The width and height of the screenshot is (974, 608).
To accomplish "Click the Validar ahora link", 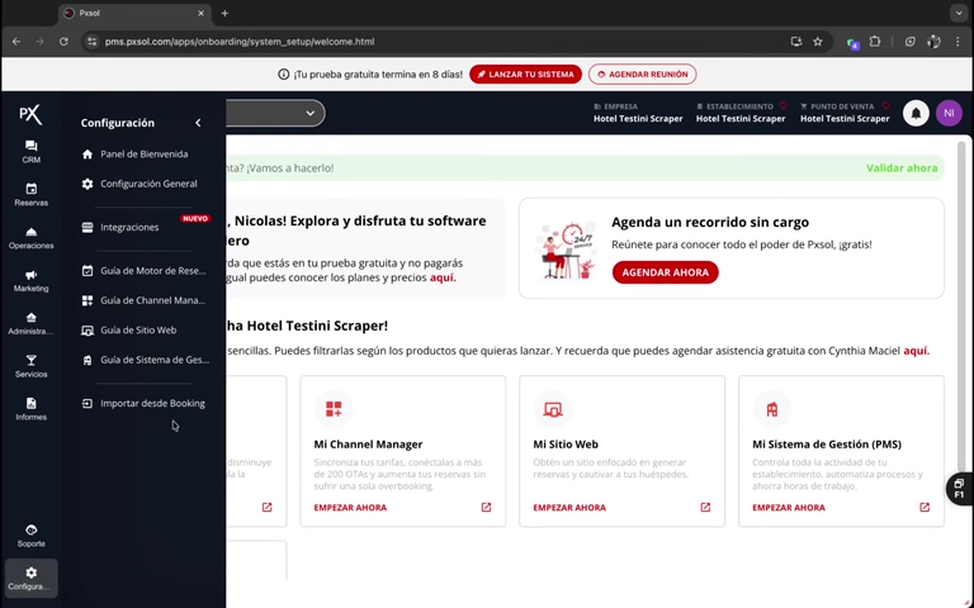I will pyautogui.click(x=901, y=167).
